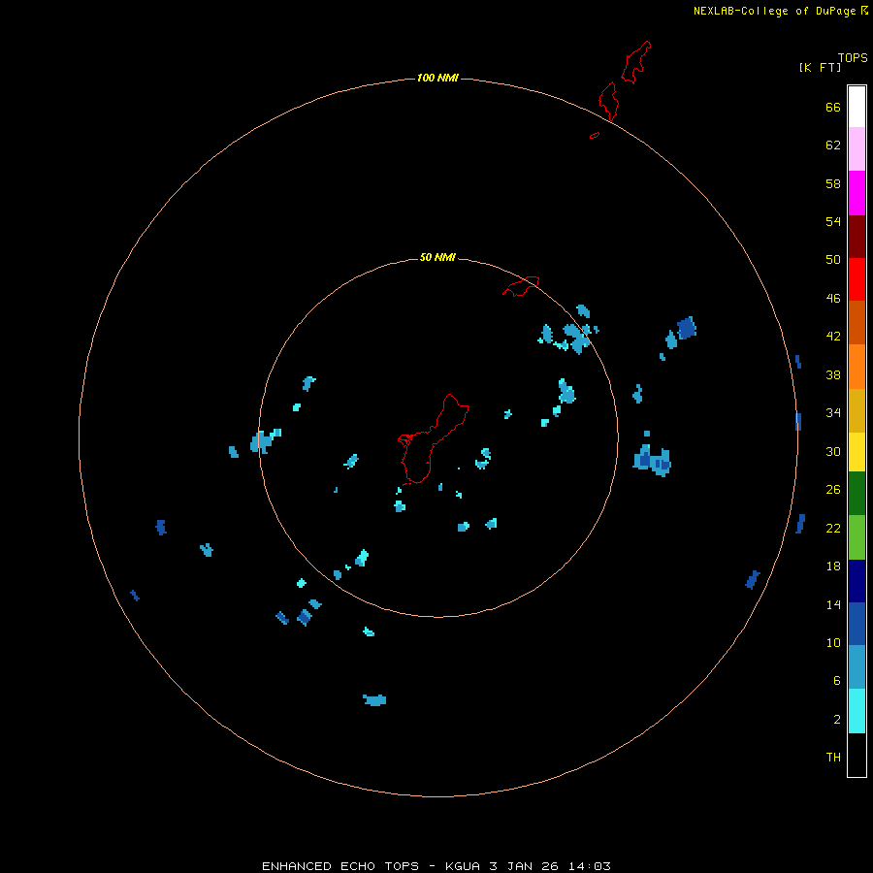The width and height of the screenshot is (873, 873).
Task: Click the Rota island outline on 50 NMI ring
Action: pos(521,286)
